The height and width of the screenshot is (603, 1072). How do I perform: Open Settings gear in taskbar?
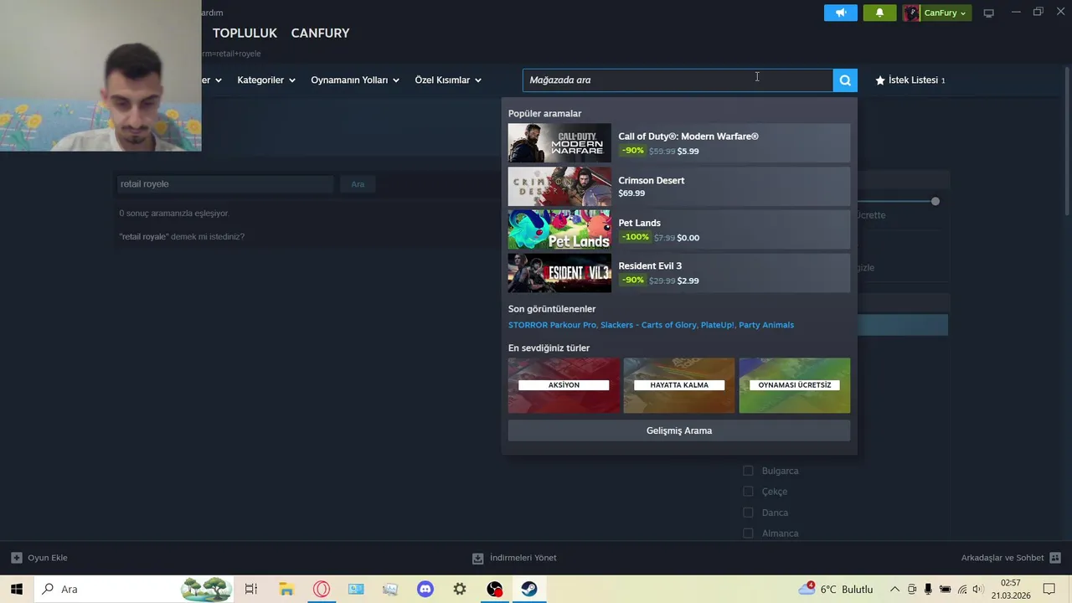[x=460, y=589]
